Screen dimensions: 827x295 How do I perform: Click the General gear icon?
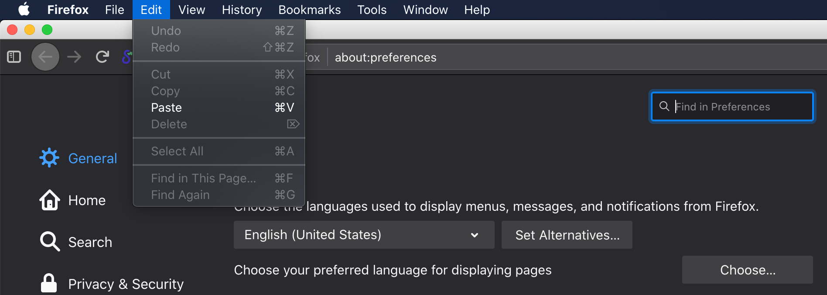click(x=49, y=158)
